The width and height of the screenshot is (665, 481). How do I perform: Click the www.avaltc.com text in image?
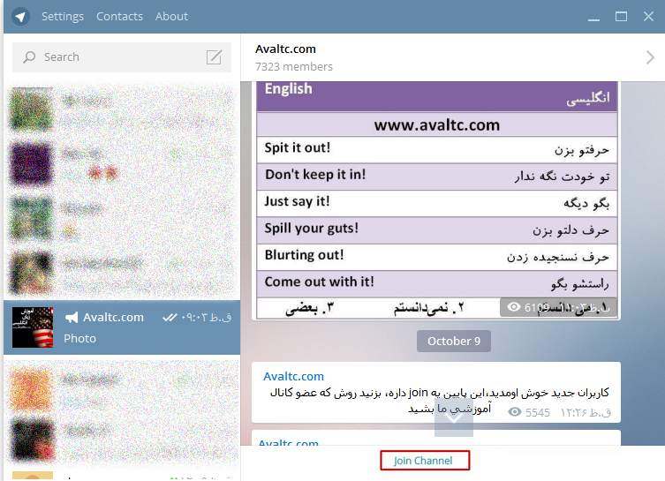[x=437, y=125]
